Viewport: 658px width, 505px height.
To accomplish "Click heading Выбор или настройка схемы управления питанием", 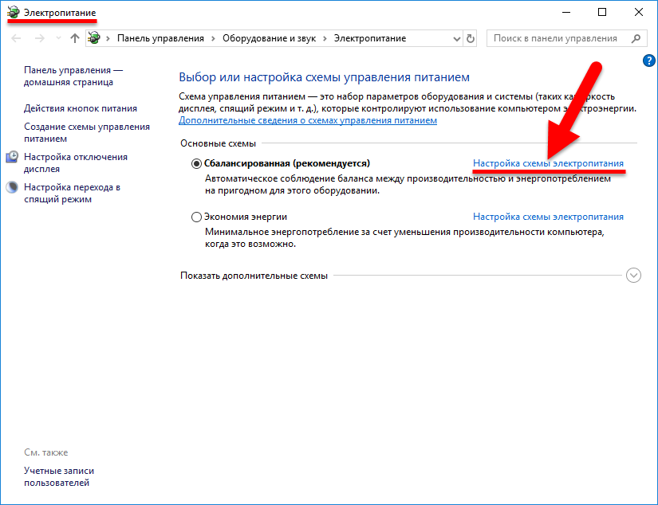I will 324,77.
